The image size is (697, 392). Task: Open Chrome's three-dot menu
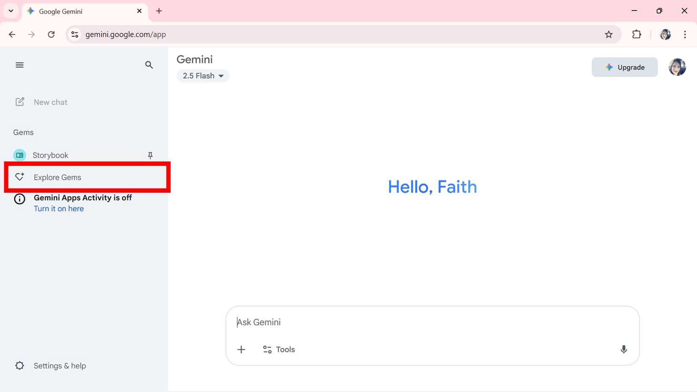click(x=685, y=34)
